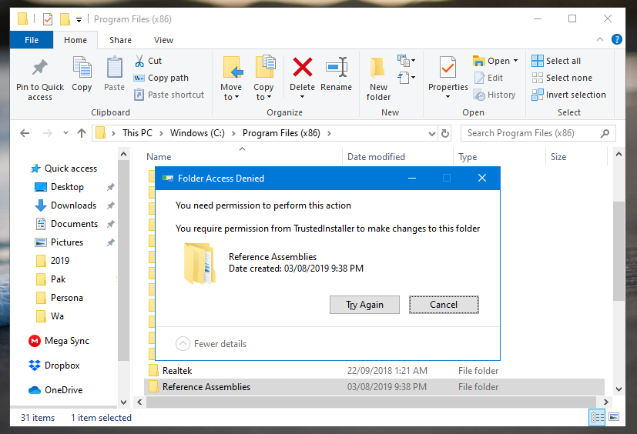Click the Paste clipboard icon
Screen dimensions: 637x434
(x=114, y=68)
